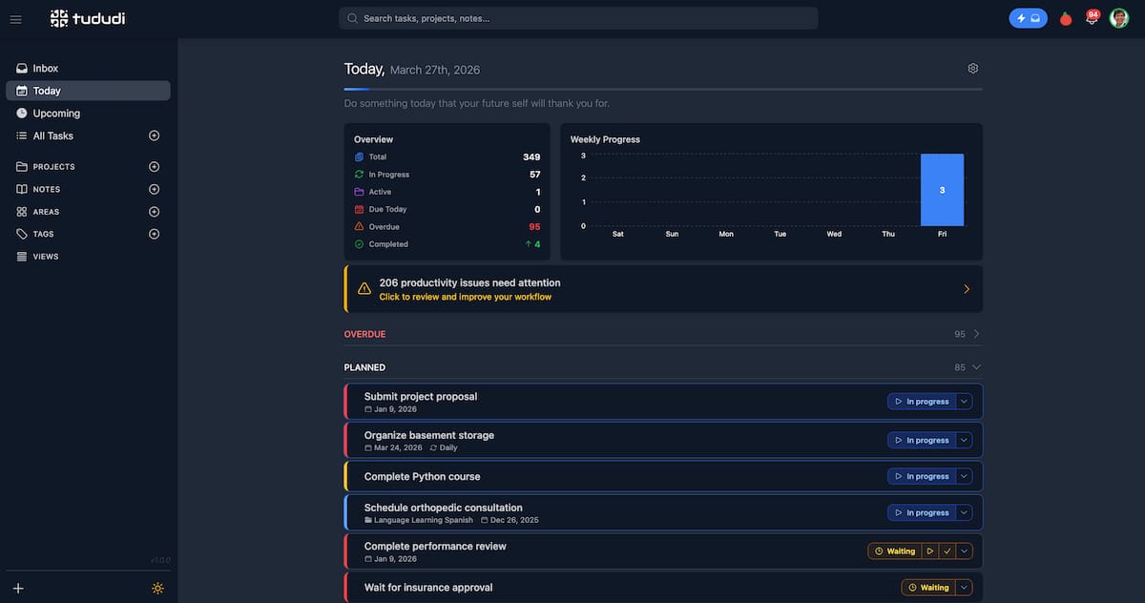Click the Active folder icon in Overview
Screen dimensions: 1145x603
click(x=360, y=192)
